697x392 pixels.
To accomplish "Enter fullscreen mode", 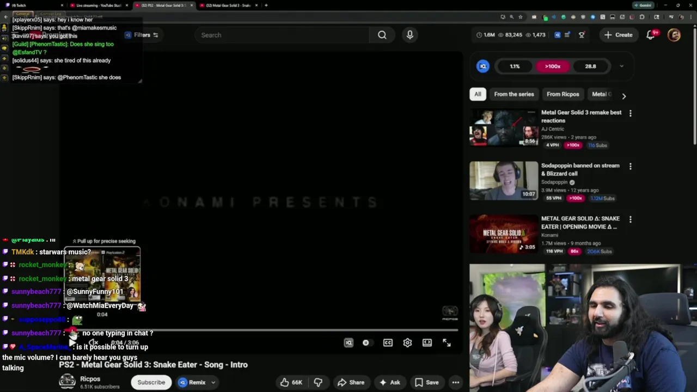I will (447, 342).
